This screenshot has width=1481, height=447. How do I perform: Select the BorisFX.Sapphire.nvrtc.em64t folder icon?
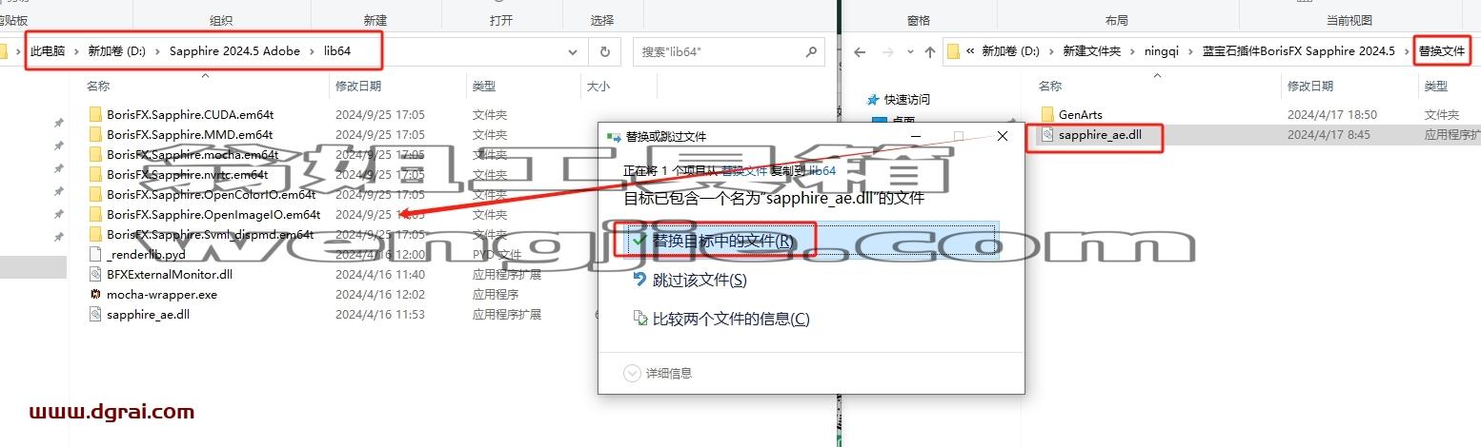(x=94, y=174)
